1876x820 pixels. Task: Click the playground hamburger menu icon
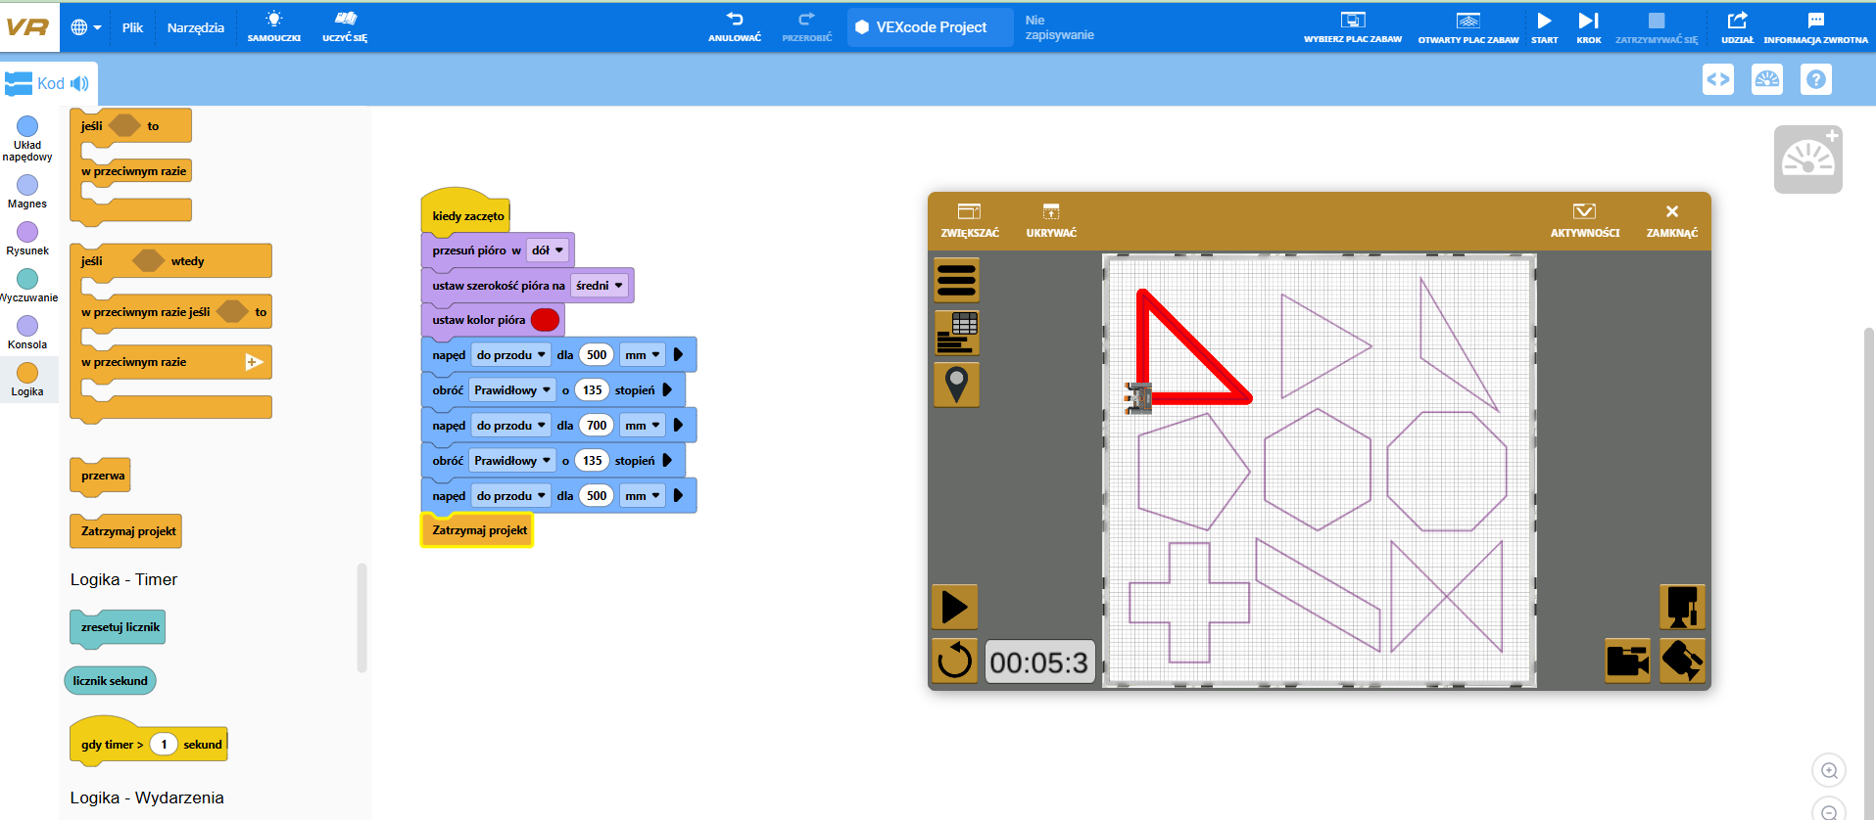click(956, 281)
